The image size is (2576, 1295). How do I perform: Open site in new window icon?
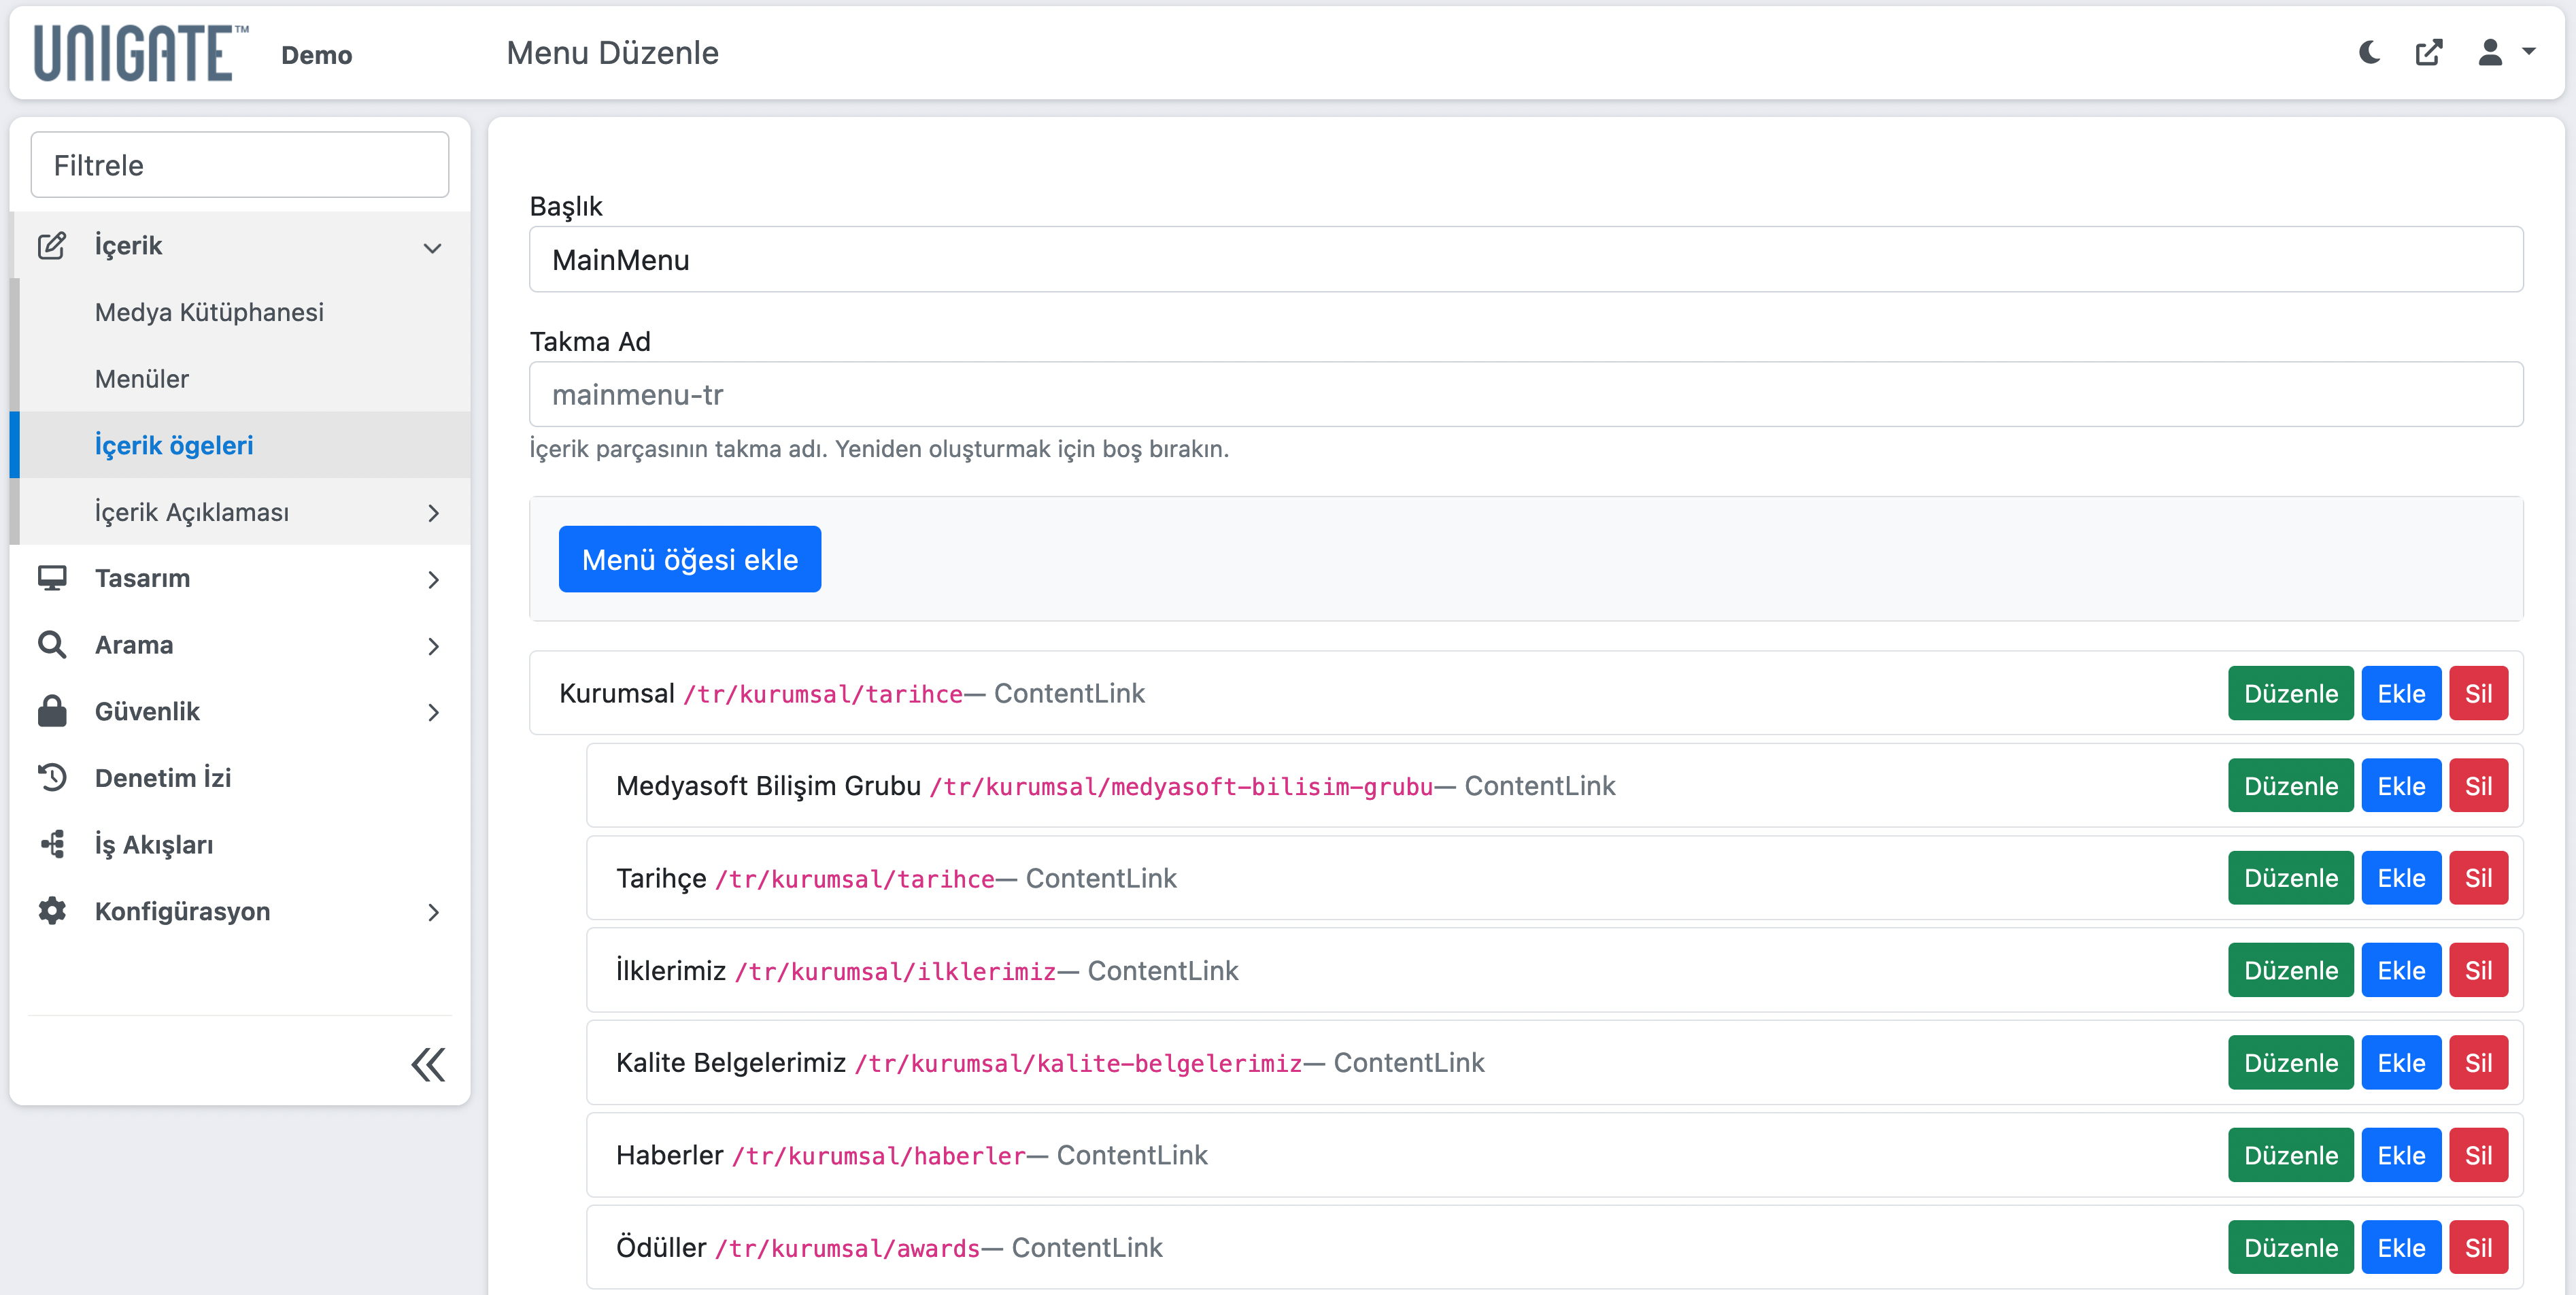click(x=2429, y=53)
